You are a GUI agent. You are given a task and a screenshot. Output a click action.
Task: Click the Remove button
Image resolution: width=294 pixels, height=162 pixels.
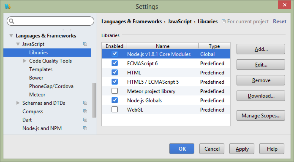[x=261, y=80]
